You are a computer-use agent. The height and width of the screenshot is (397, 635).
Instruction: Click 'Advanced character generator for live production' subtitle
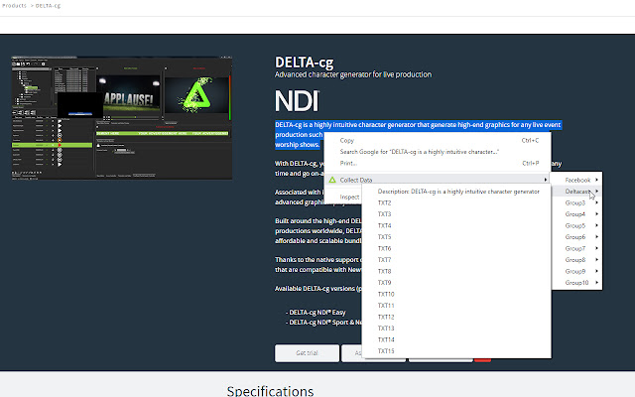[353, 74]
